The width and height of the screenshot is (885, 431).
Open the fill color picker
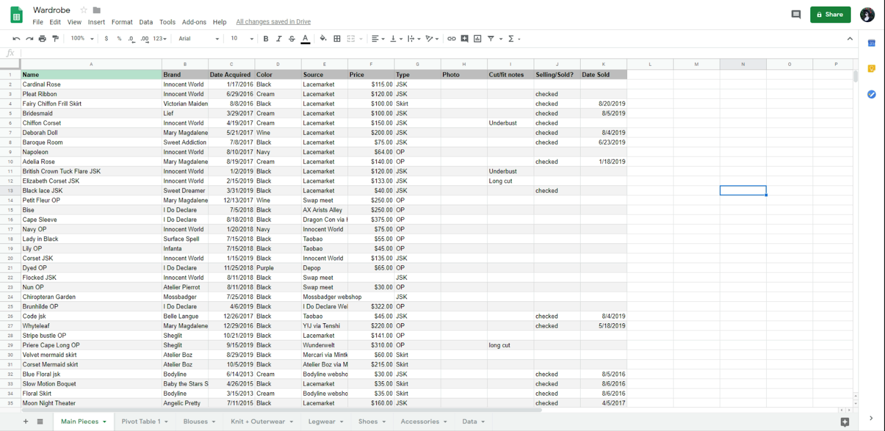[323, 39]
